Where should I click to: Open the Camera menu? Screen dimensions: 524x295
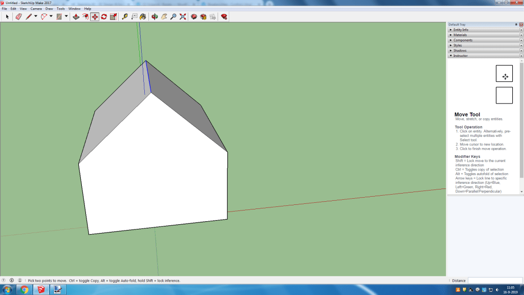click(x=36, y=9)
